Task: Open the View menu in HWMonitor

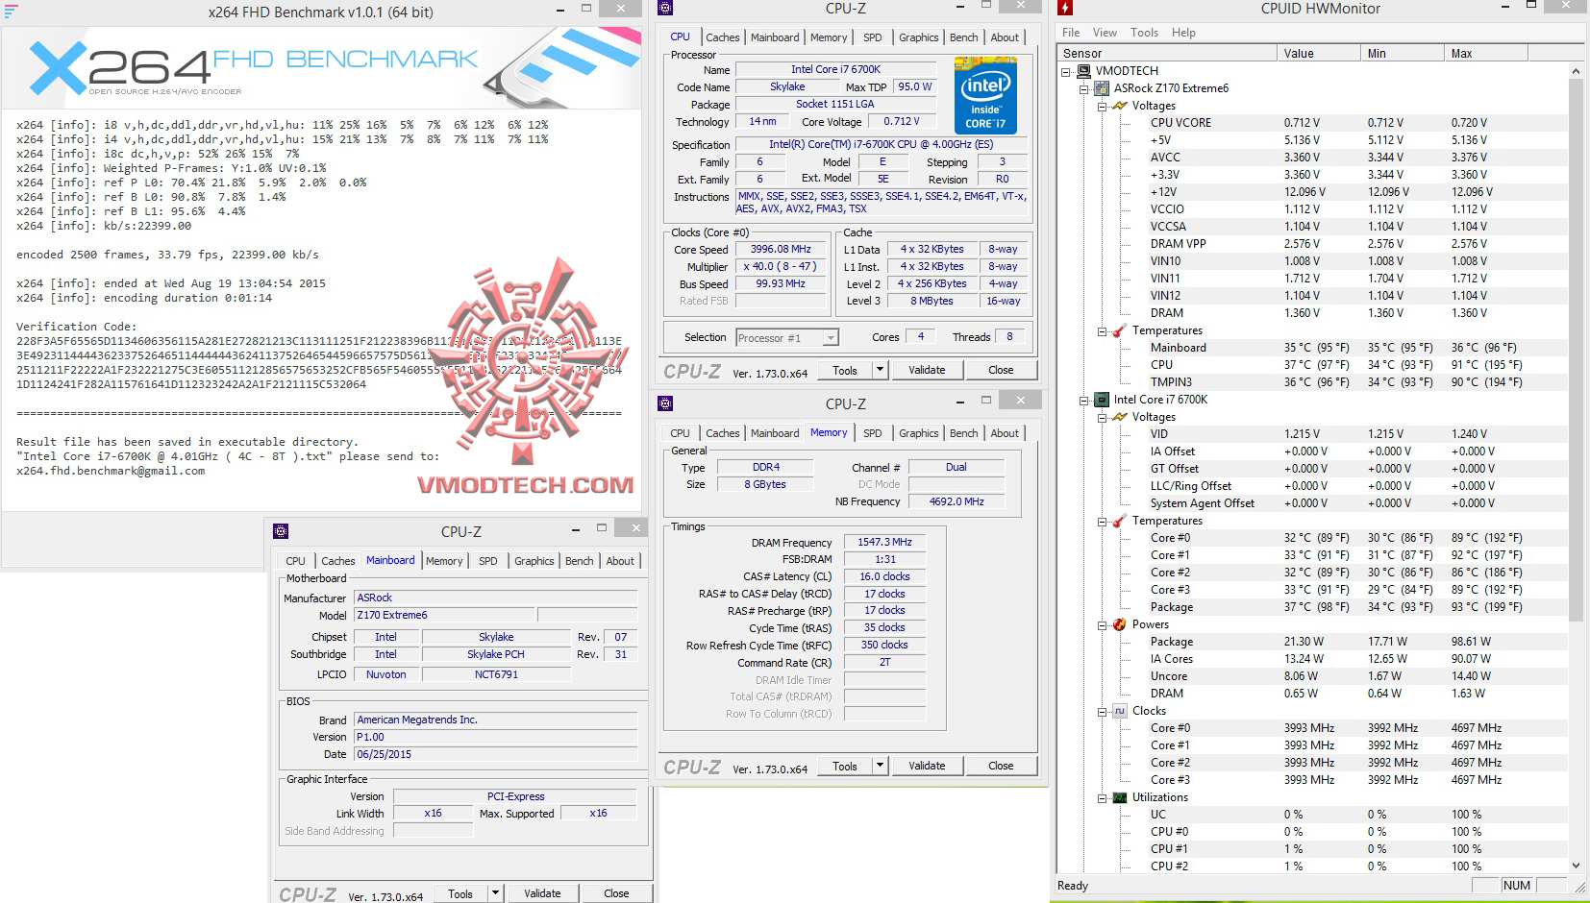Action: click(1105, 33)
